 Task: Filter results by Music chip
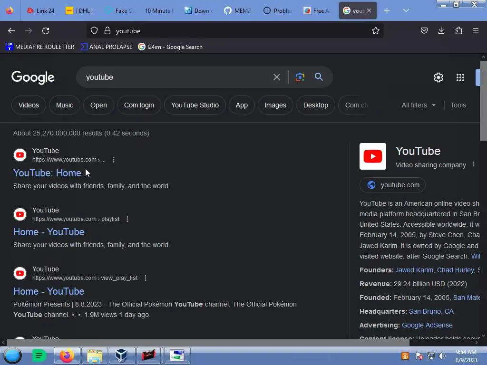tap(64, 105)
